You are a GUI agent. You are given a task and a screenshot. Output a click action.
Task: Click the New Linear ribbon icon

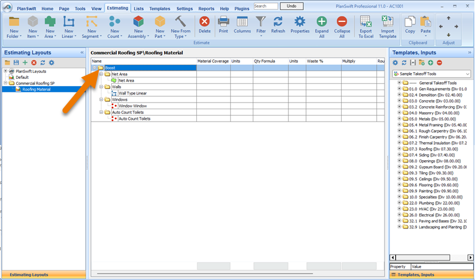coord(69,22)
